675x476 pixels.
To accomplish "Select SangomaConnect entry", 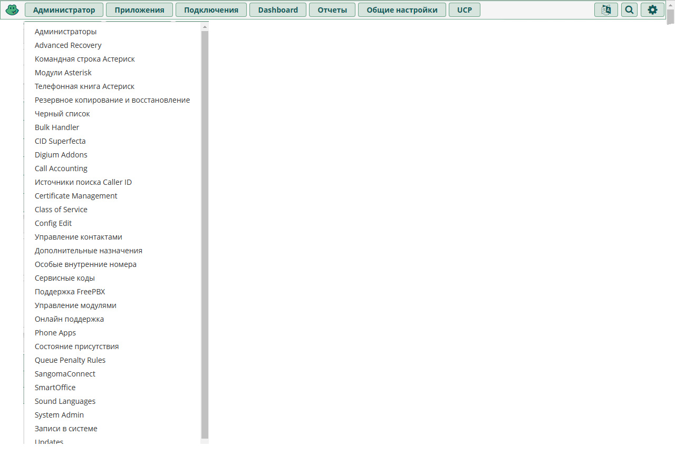I will coord(65,374).
